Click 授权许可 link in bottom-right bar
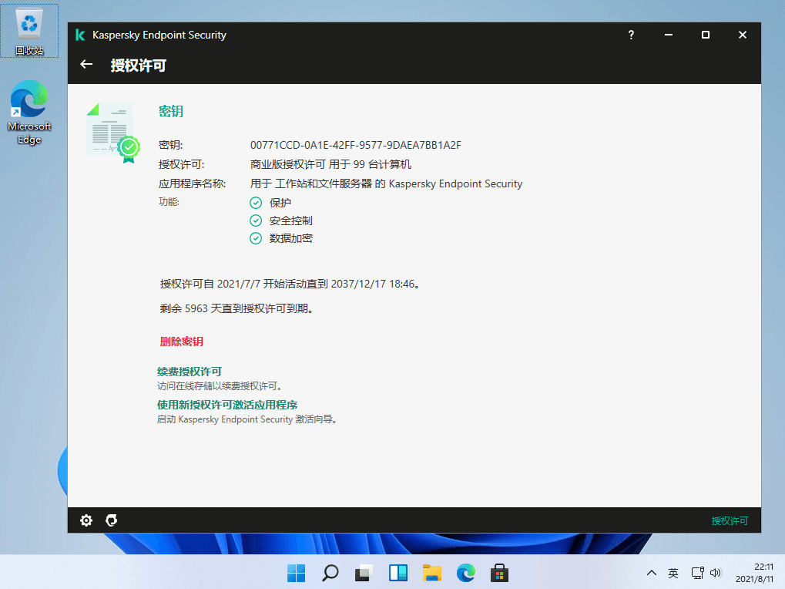The height and width of the screenshot is (589, 785). 730,521
